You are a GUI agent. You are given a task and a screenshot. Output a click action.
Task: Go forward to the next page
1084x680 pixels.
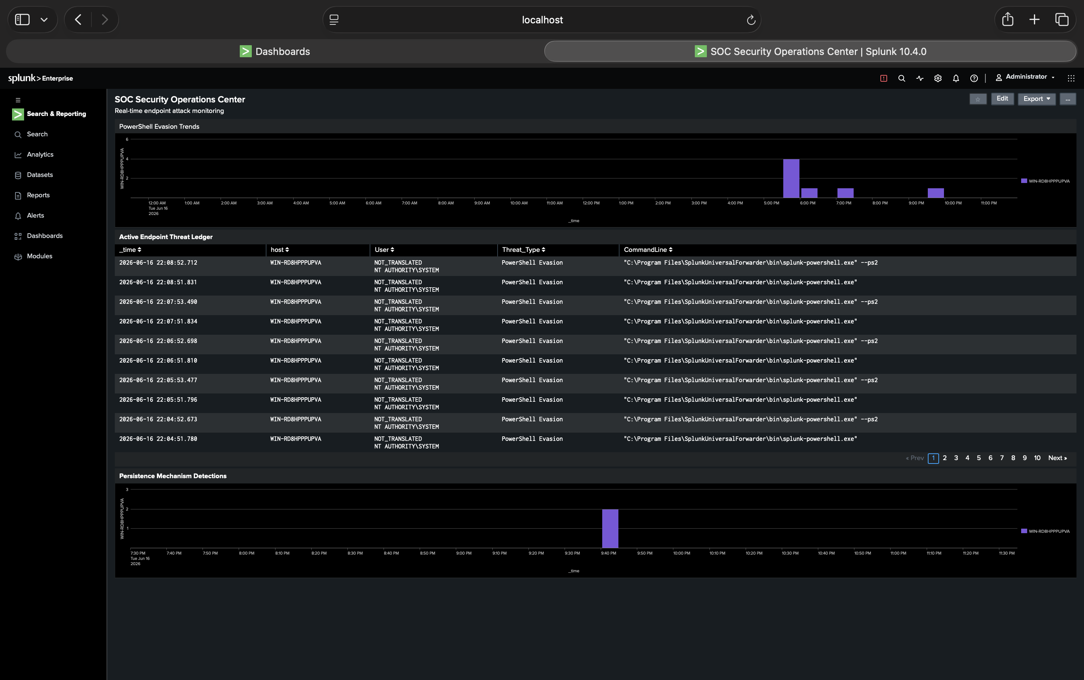click(105, 19)
